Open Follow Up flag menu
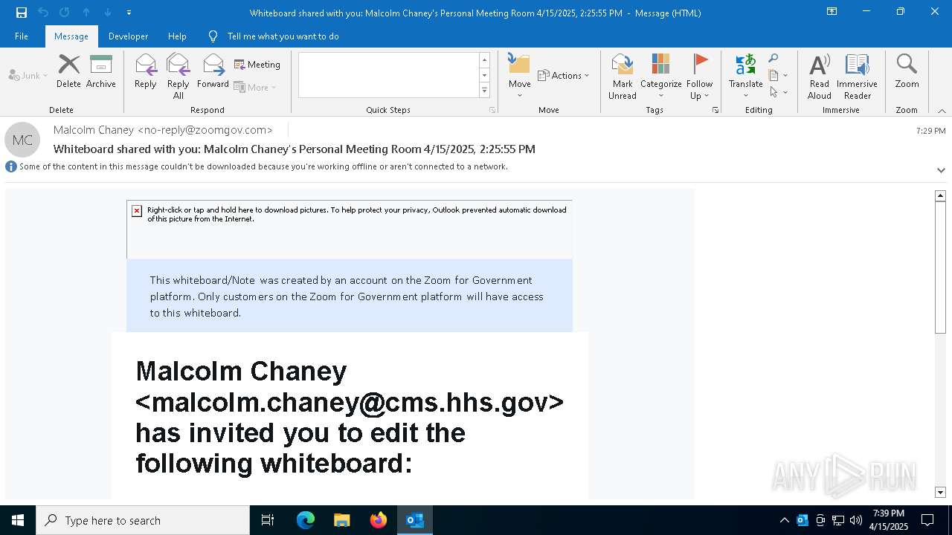952x535 pixels. [699, 76]
